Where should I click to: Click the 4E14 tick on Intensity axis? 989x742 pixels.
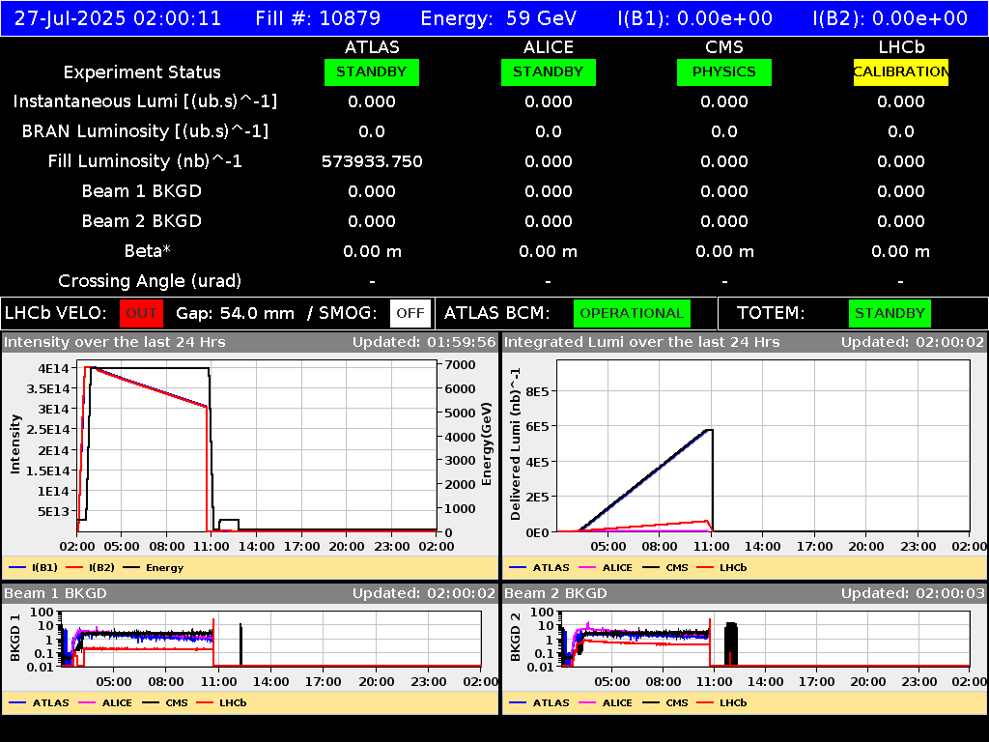53,368
